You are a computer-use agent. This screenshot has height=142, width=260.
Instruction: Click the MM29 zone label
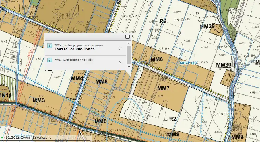[x=207, y=27]
